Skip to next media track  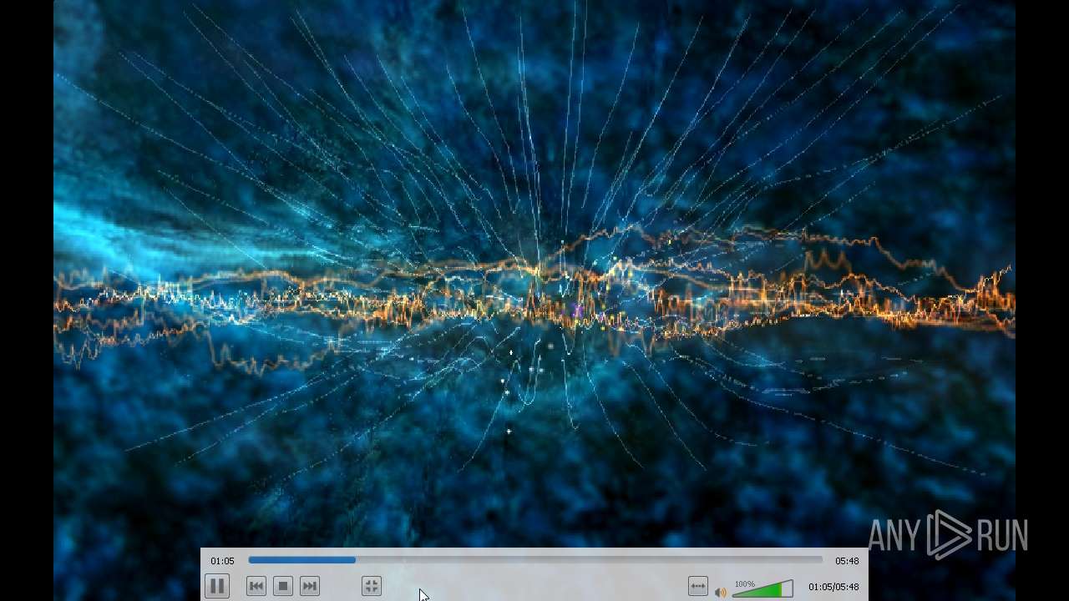point(310,587)
